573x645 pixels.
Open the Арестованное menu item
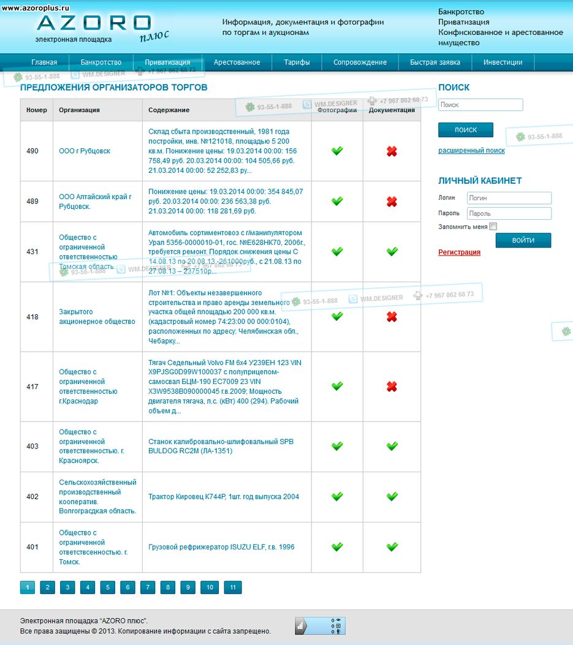(237, 62)
